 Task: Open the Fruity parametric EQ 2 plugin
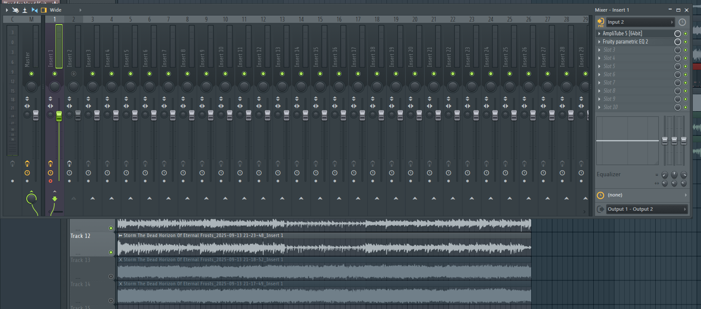point(625,42)
